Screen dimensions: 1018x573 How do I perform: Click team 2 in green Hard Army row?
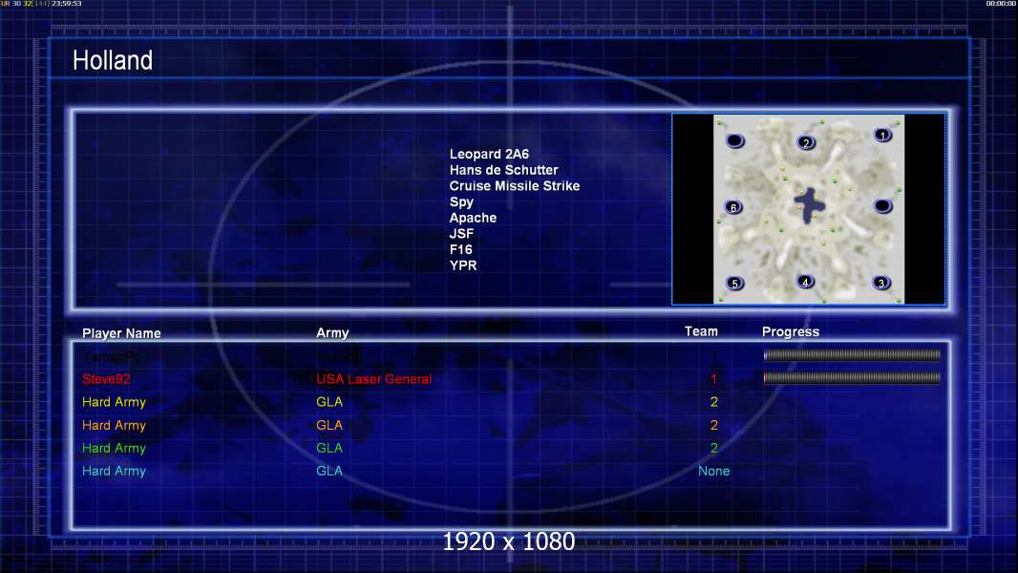click(713, 449)
